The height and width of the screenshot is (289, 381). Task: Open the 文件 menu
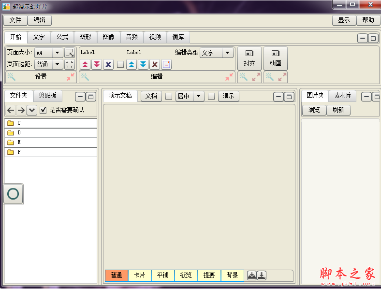15,20
